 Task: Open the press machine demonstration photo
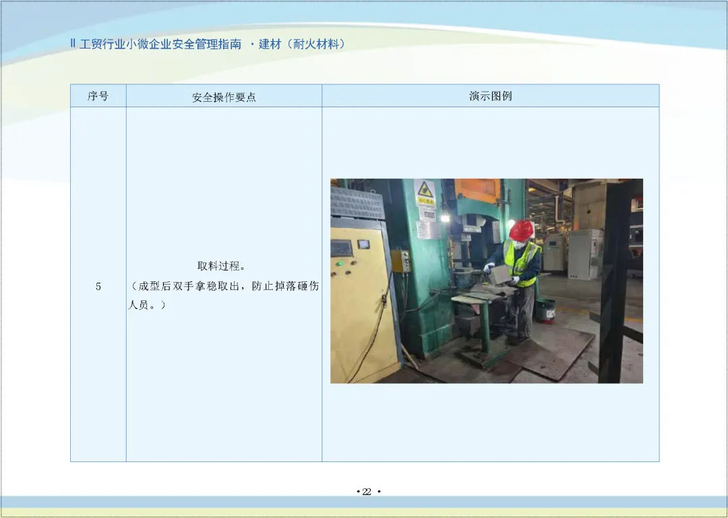(487, 281)
